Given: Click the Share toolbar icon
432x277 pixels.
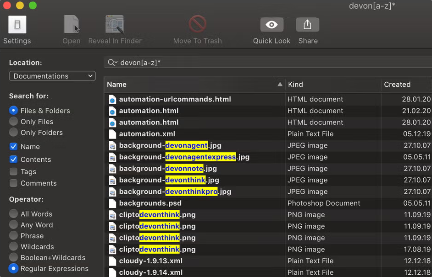Looking at the screenshot, I should click(307, 25).
